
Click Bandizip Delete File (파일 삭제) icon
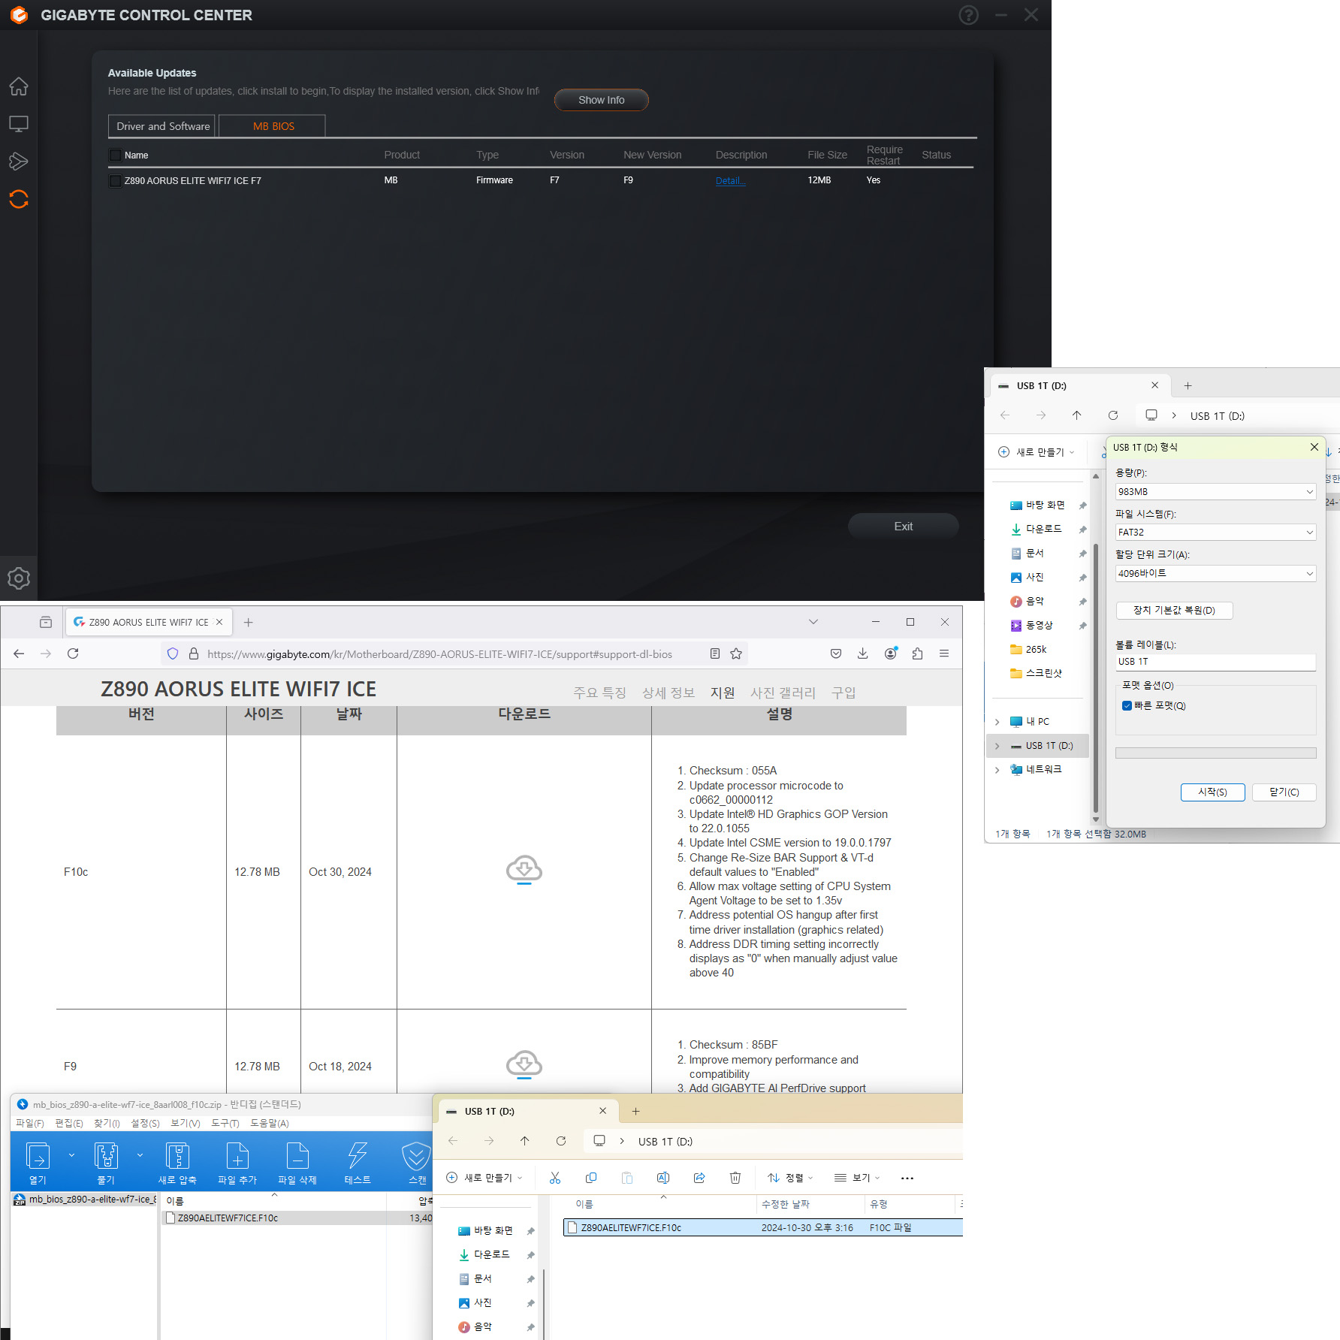pyautogui.click(x=297, y=1163)
